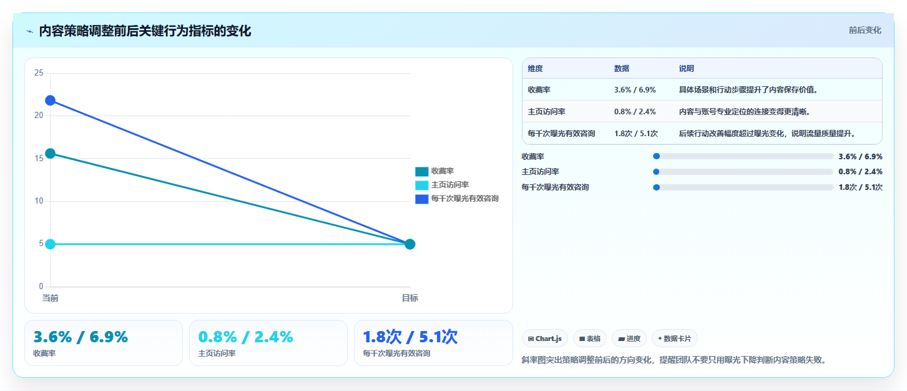The image size is (907, 391).
Task: Click the table cell 3.6% / 6.9%
Action: pyautogui.click(x=635, y=90)
